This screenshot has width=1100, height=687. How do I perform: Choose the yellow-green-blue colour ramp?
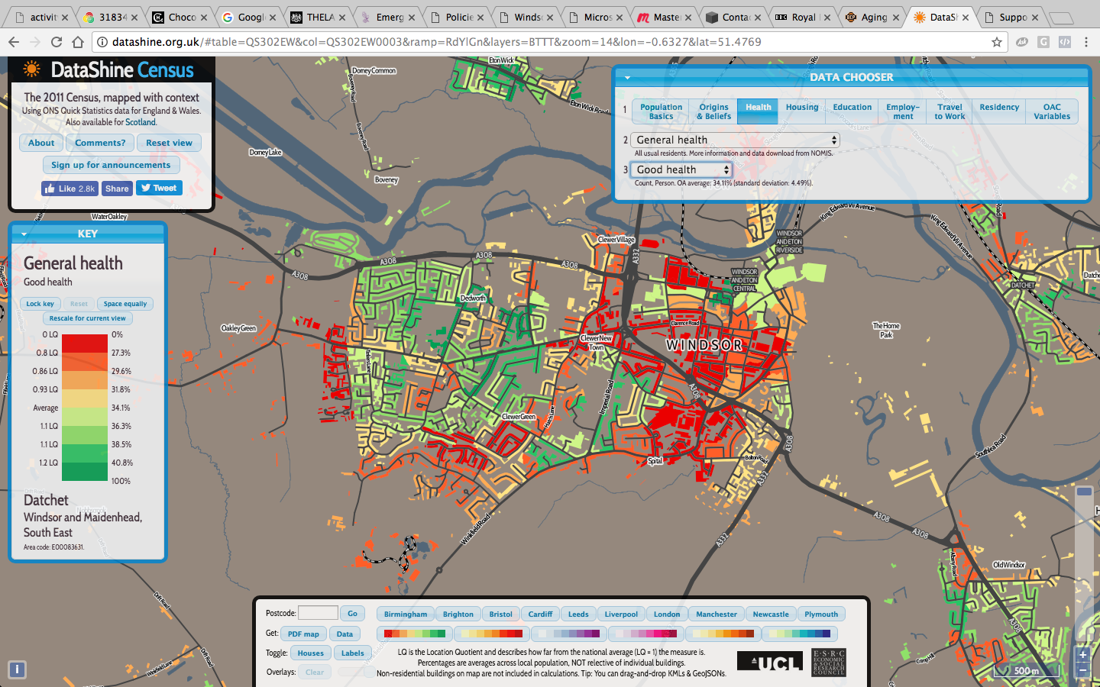coord(800,634)
